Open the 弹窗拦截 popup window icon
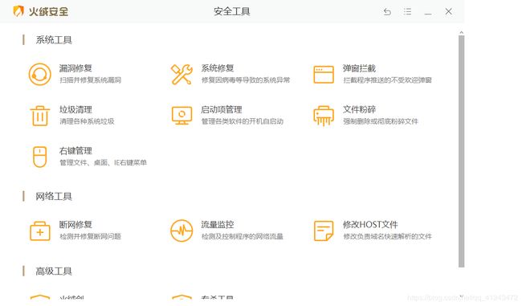 click(324, 74)
